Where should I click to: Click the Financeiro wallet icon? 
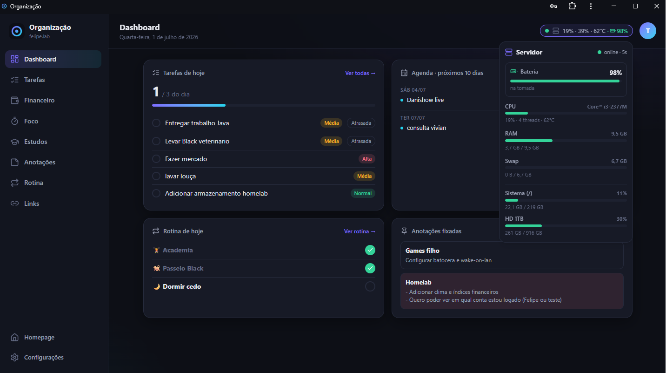click(15, 100)
